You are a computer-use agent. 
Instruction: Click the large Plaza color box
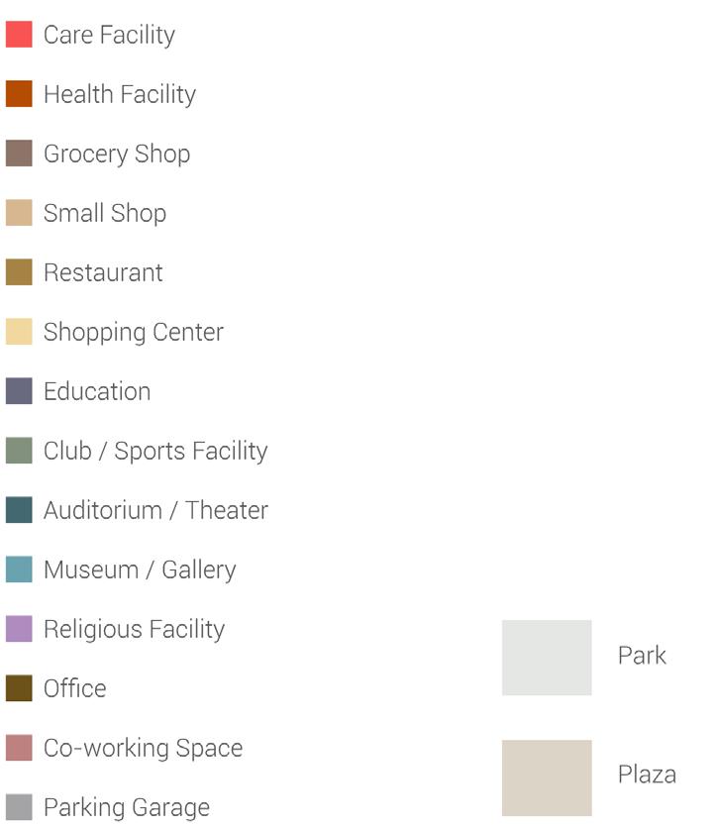[x=547, y=777]
